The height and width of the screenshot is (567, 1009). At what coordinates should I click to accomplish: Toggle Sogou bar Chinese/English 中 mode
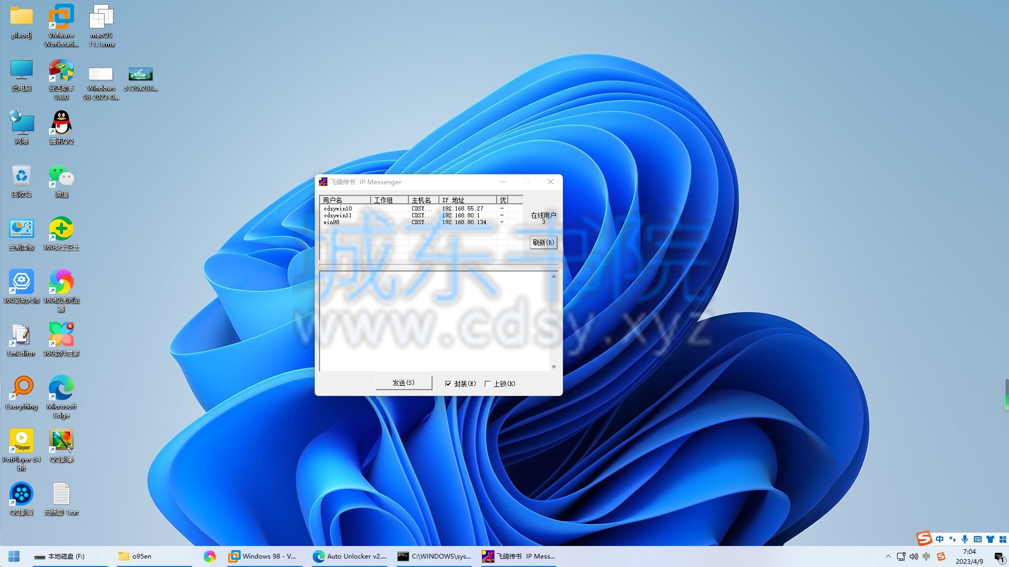pos(940,539)
